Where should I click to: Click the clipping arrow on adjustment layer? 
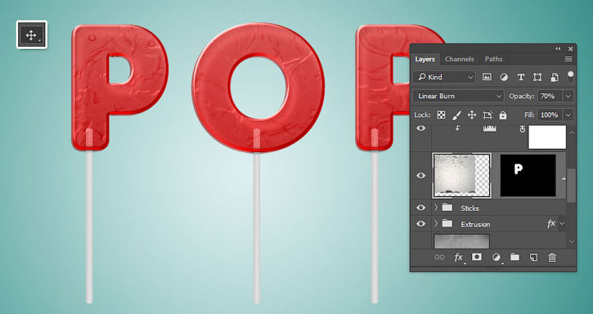[457, 128]
